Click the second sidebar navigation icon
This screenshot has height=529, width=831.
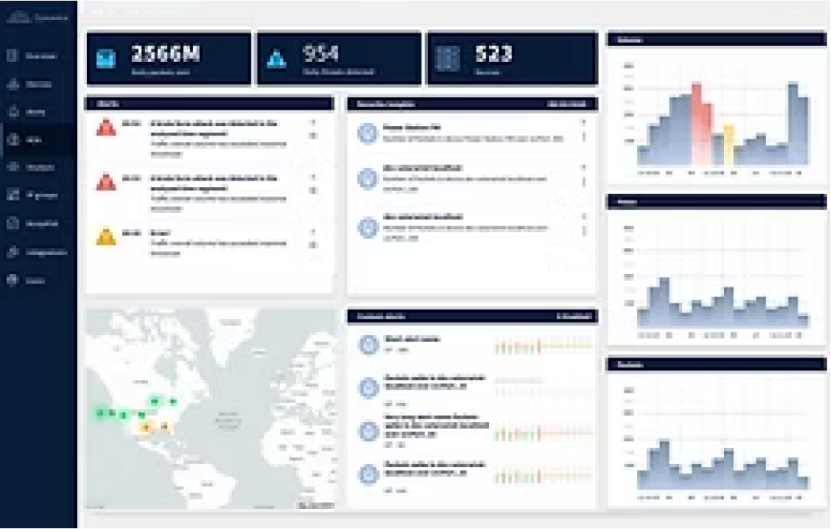coord(13,84)
